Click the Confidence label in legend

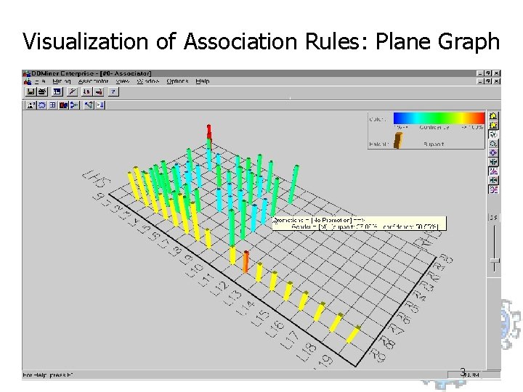(434, 127)
